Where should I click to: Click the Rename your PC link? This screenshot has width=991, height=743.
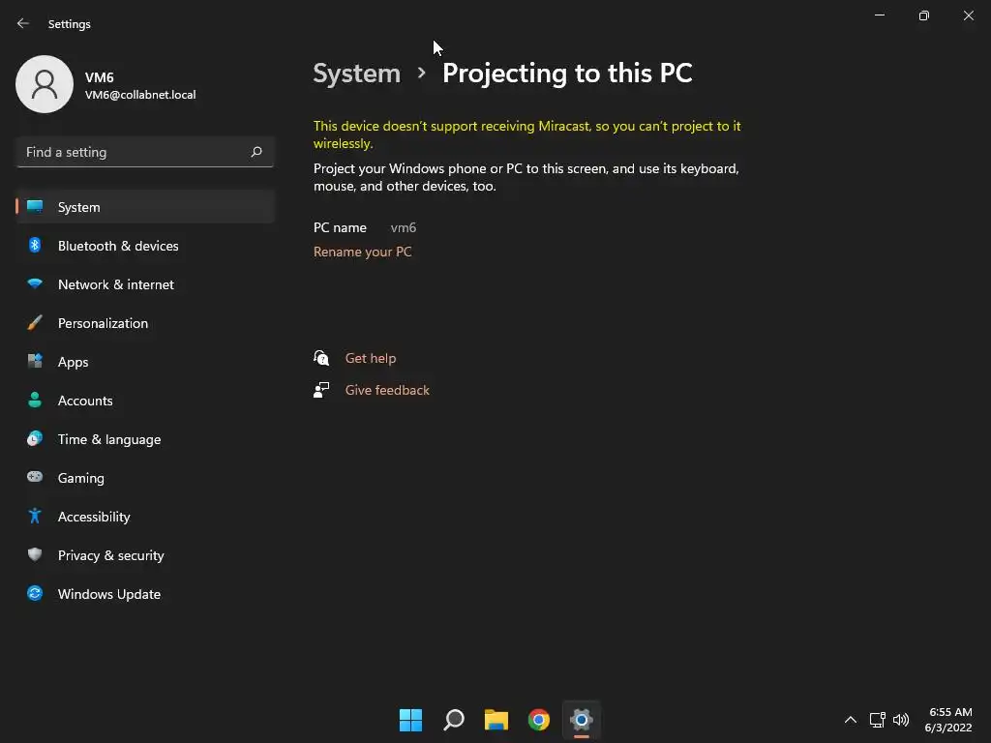pyautogui.click(x=362, y=252)
